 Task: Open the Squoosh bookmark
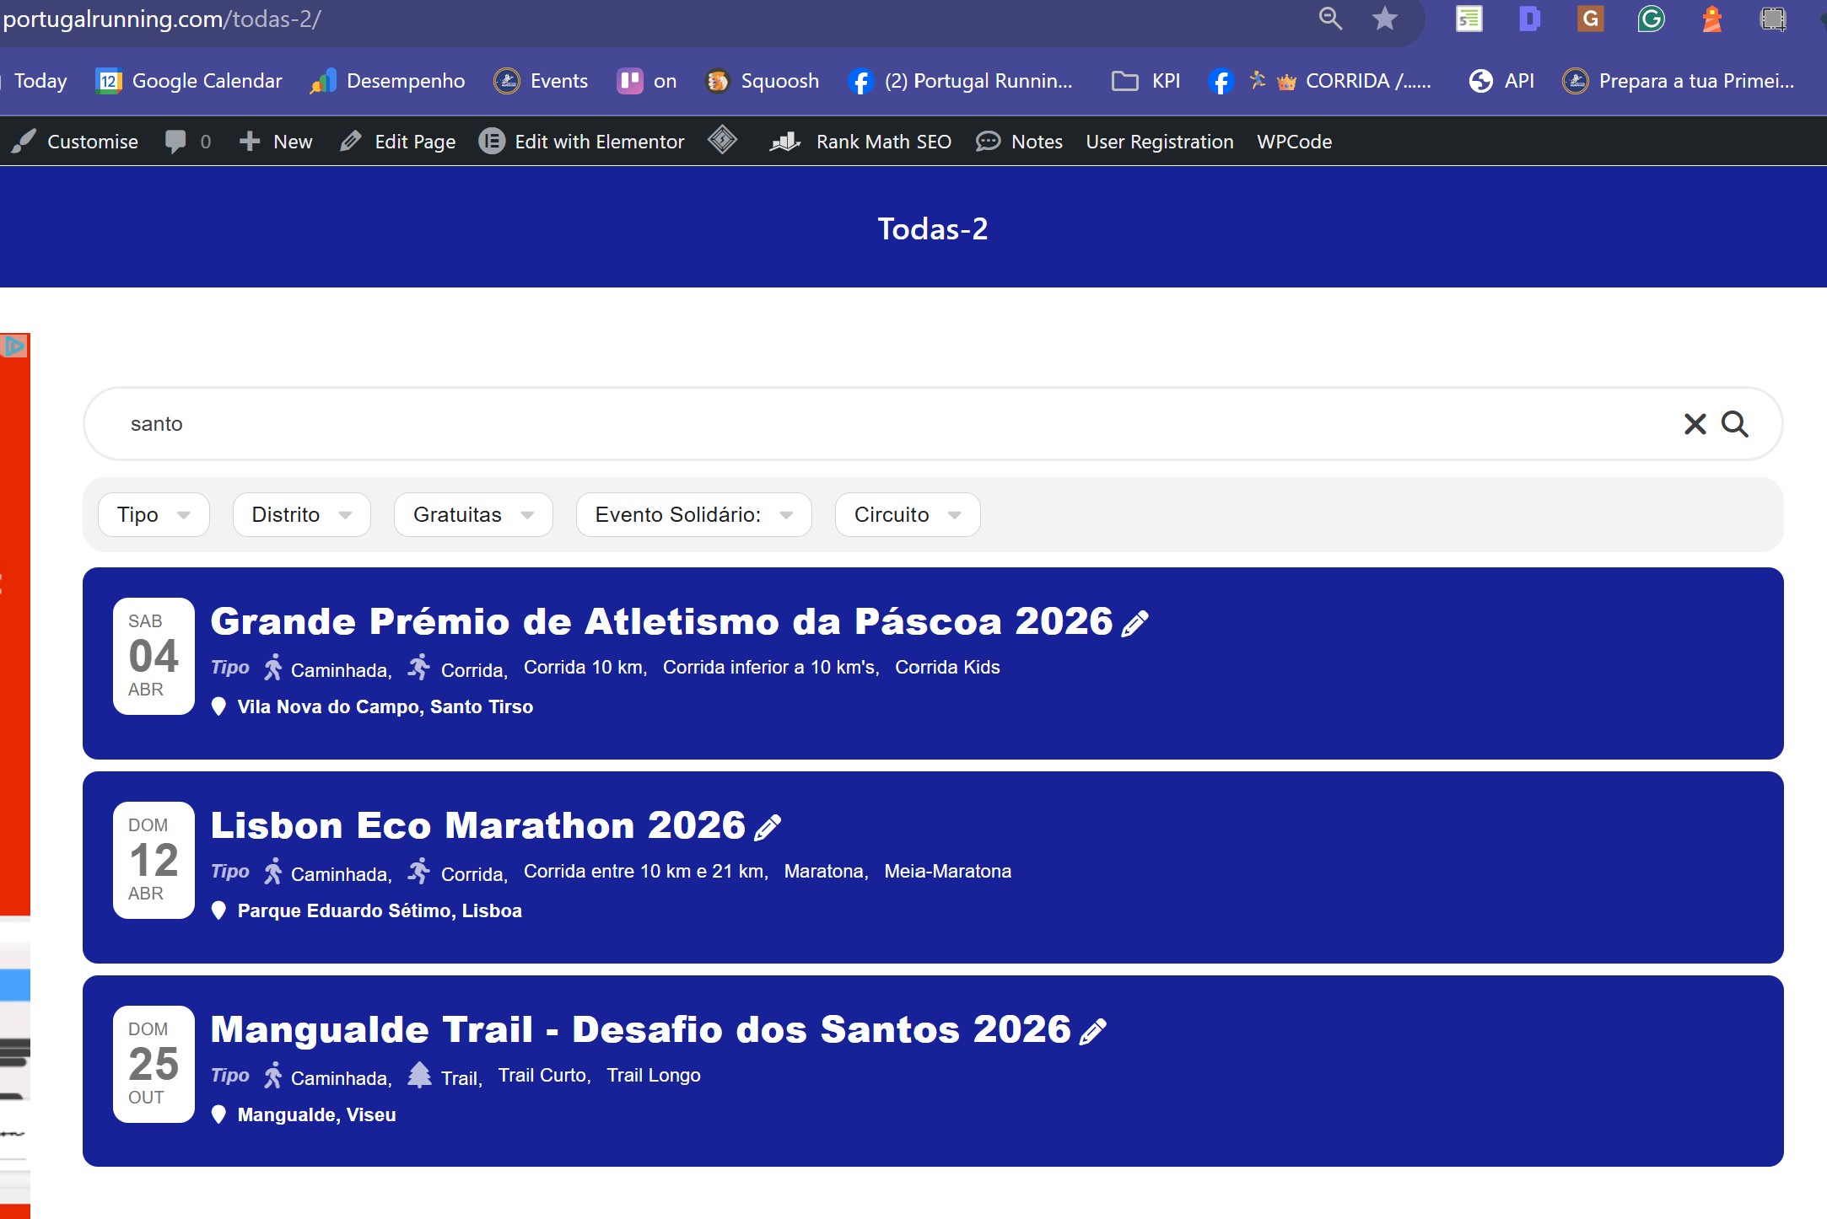tap(763, 81)
